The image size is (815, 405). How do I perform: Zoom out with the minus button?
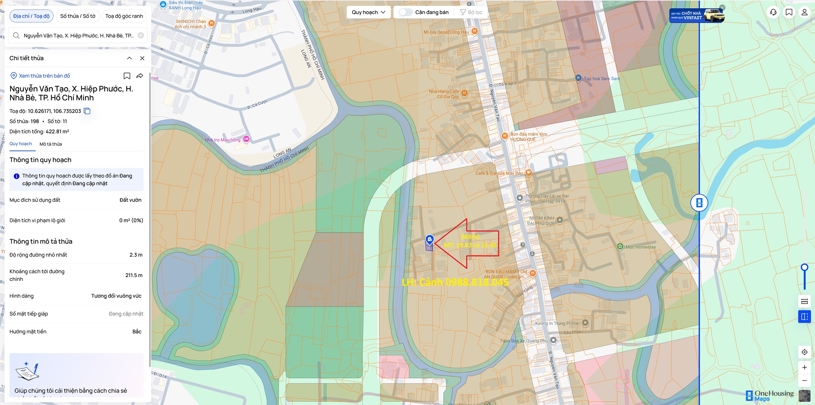(804, 380)
